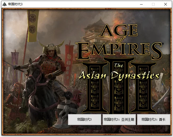Click the greyed-out maximize button
Screen dimensions: 173x137
153,4
